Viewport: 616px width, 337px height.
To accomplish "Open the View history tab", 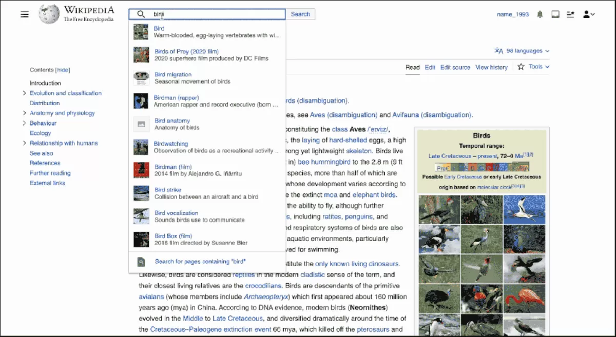I will click(491, 67).
